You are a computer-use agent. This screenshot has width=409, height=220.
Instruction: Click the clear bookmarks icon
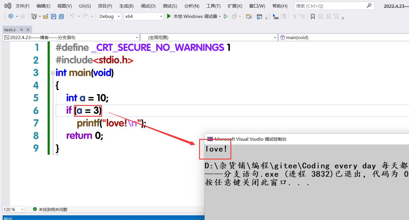(x=336, y=16)
